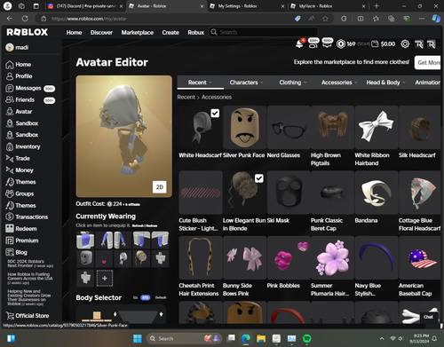Uncheck the White Headscarf item checkbox

coord(215,113)
